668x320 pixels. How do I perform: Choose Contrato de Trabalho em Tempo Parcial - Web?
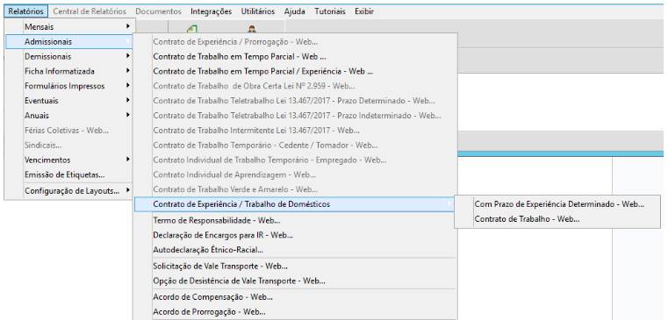click(295, 57)
